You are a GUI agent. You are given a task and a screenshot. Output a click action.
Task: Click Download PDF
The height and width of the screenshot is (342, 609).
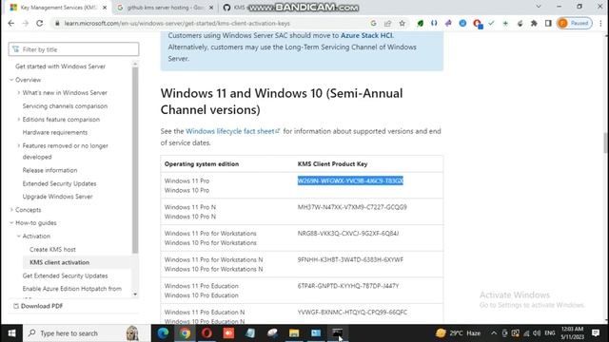click(x=38, y=306)
